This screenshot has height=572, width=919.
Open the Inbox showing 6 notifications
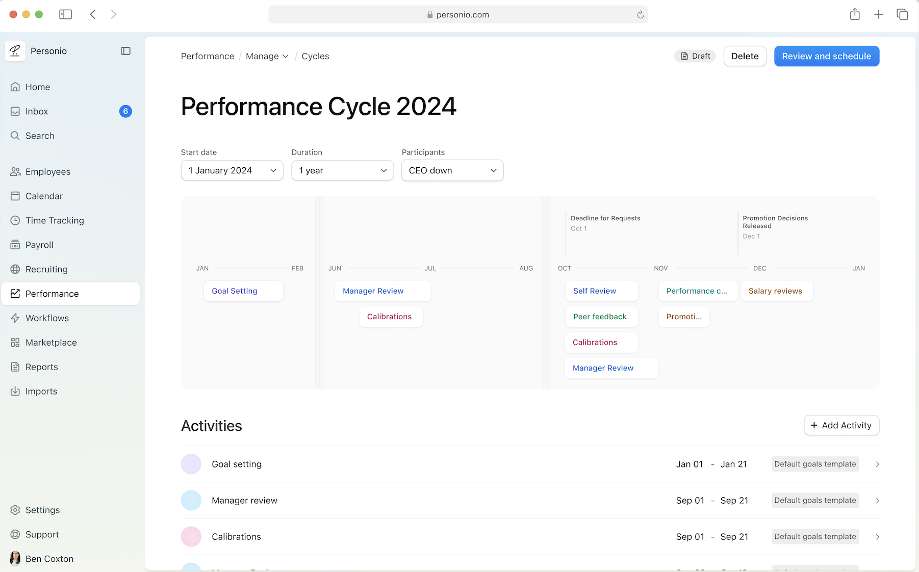coord(16,111)
